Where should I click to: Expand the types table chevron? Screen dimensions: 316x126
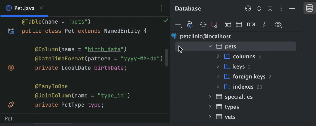tap(210, 107)
